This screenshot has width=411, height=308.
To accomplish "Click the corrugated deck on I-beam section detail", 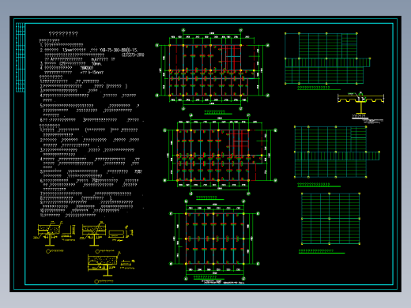I will (360, 103).
